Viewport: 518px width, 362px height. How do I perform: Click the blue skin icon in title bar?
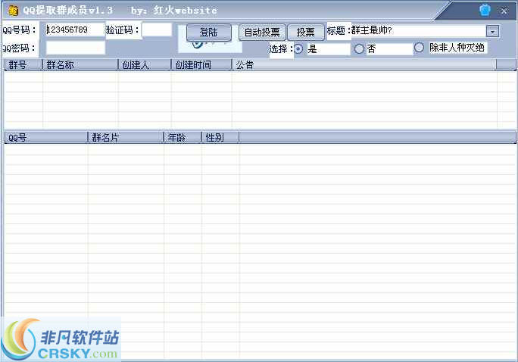[x=485, y=11]
